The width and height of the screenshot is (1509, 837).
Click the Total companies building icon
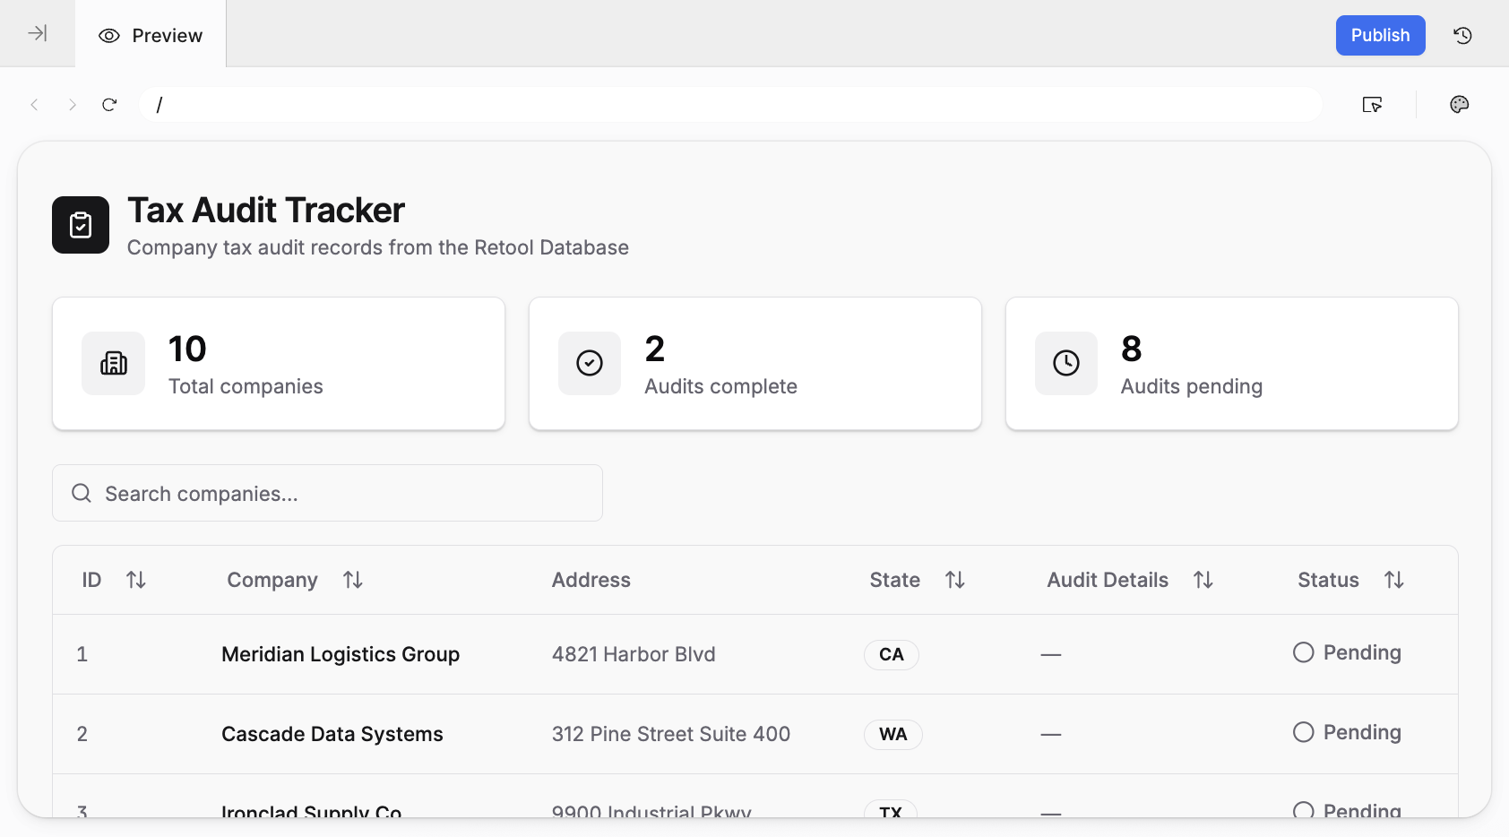(x=114, y=363)
